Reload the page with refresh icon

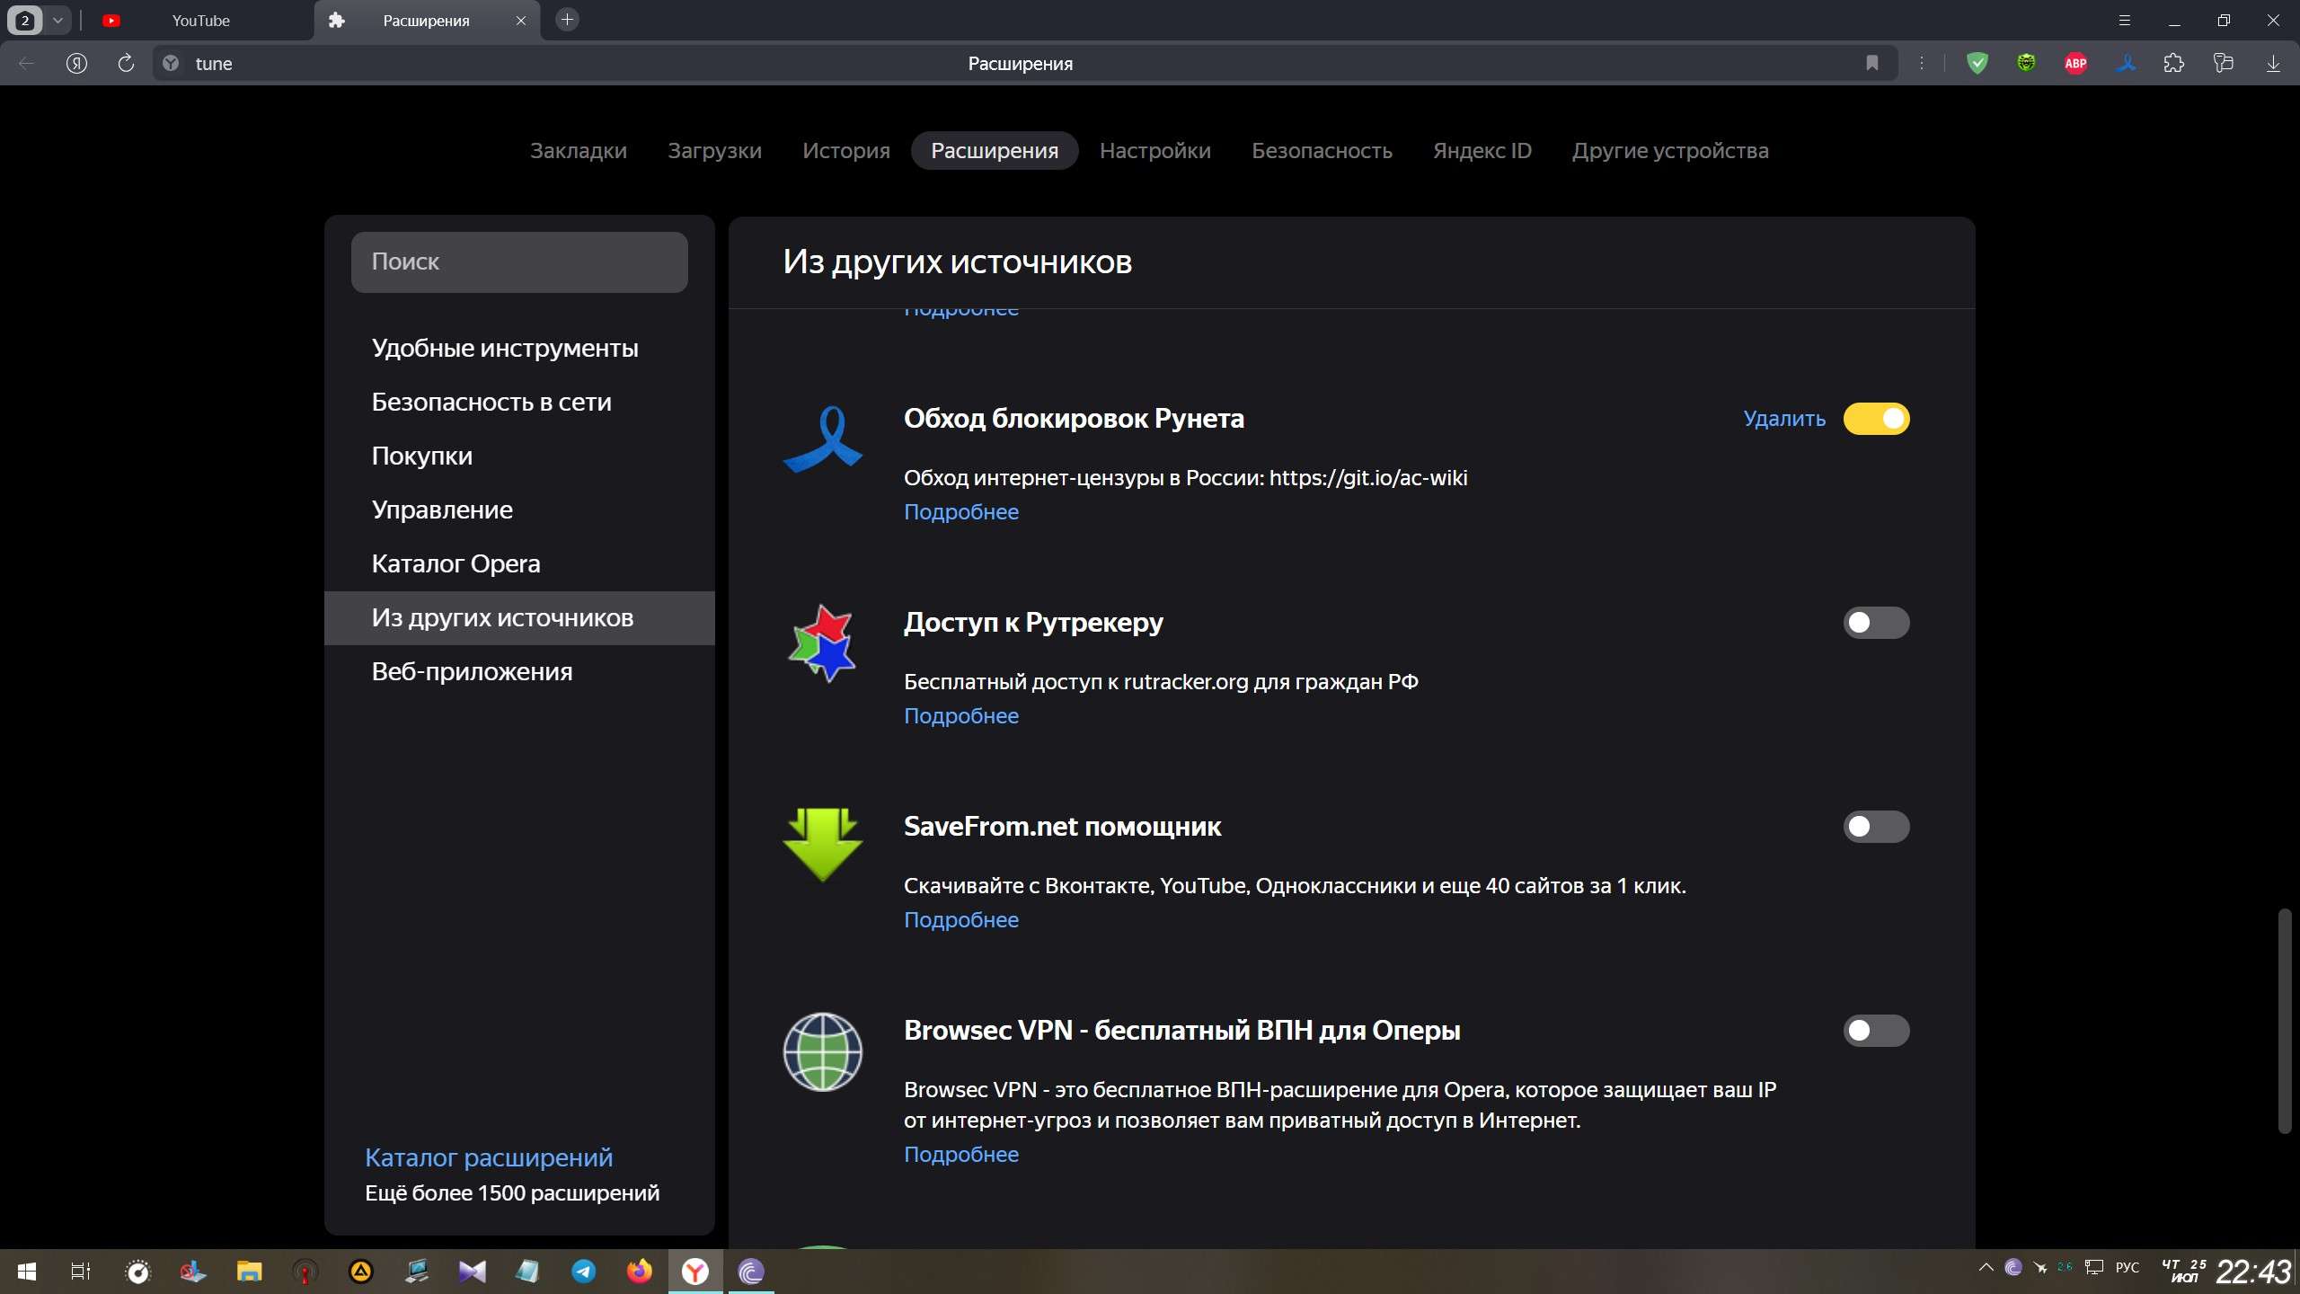pyautogui.click(x=126, y=63)
